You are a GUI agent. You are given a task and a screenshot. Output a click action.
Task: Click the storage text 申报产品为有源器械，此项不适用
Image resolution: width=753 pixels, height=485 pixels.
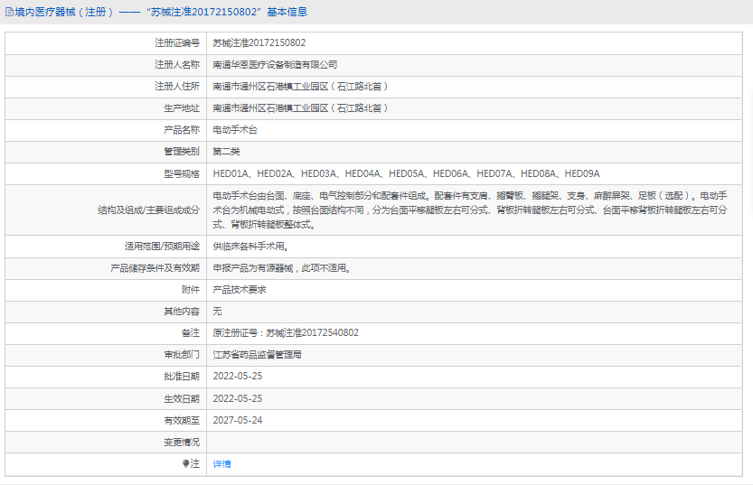pyautogui.click(x=282, y=268)
